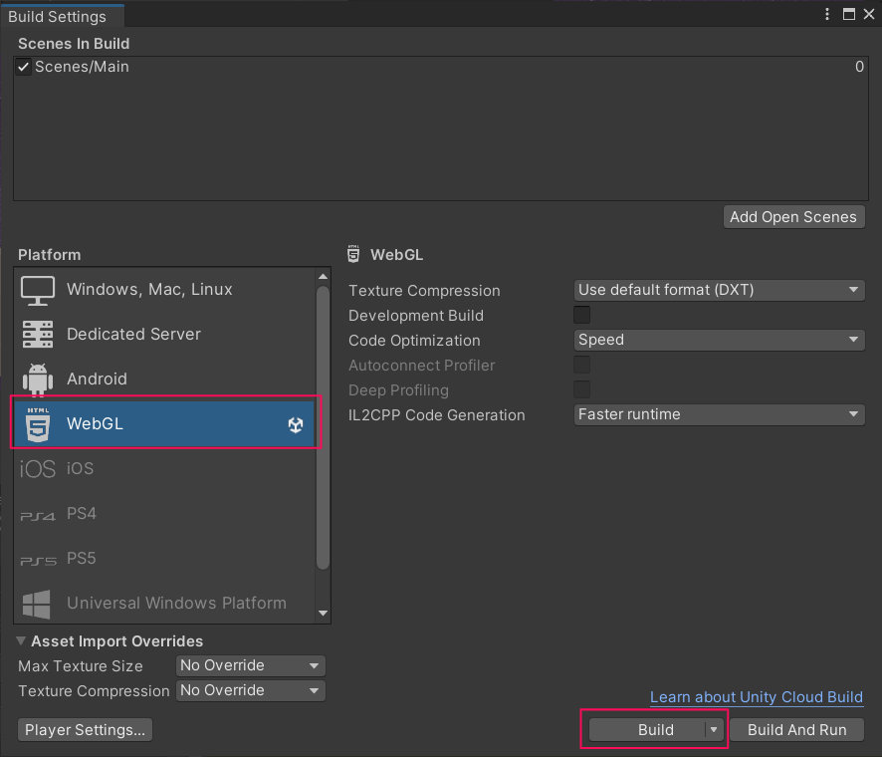Select the Android platform
The width and height of the screenshot is (882, 757).
(163, 379)
